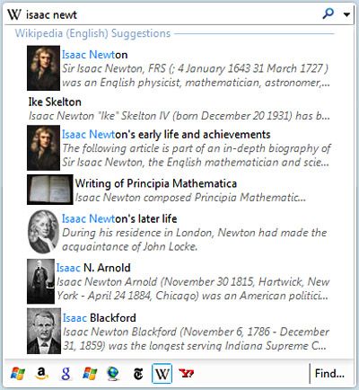Click the Find... button

pyautogui.click(x=329, y=373)
